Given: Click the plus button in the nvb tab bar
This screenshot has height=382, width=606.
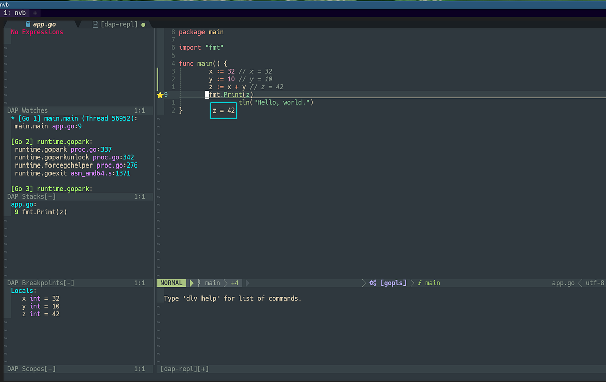Looking at the screenshot, I should [x=35, y=13].
